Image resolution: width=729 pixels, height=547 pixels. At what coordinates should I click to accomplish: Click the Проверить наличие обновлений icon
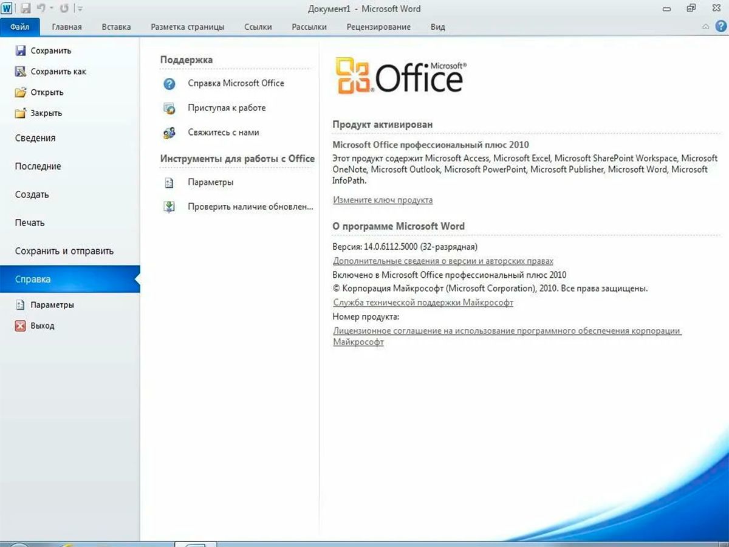coord(169,207)
